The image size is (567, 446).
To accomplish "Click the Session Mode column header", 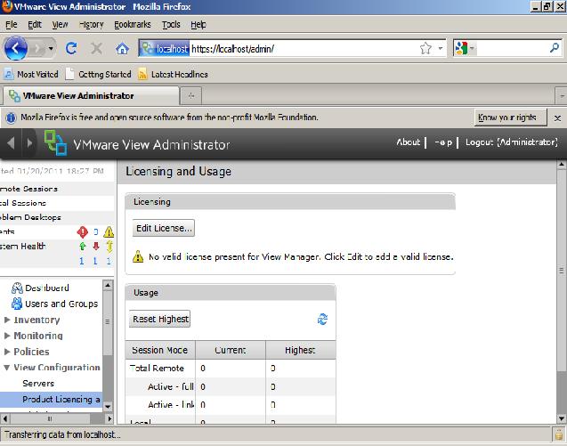I will [x=160, y=350].
